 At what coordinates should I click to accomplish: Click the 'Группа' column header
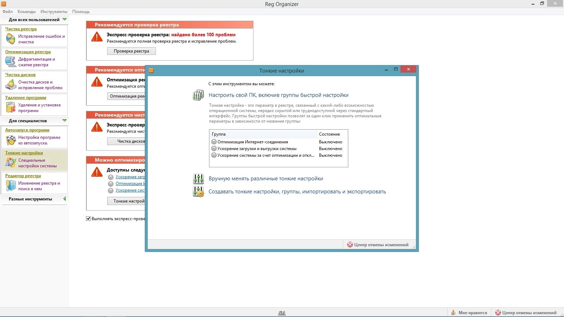point(263,134)
